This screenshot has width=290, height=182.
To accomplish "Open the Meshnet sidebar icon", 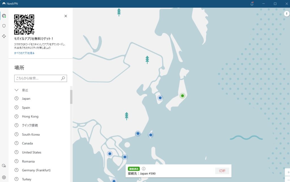I will click(4, 36).
